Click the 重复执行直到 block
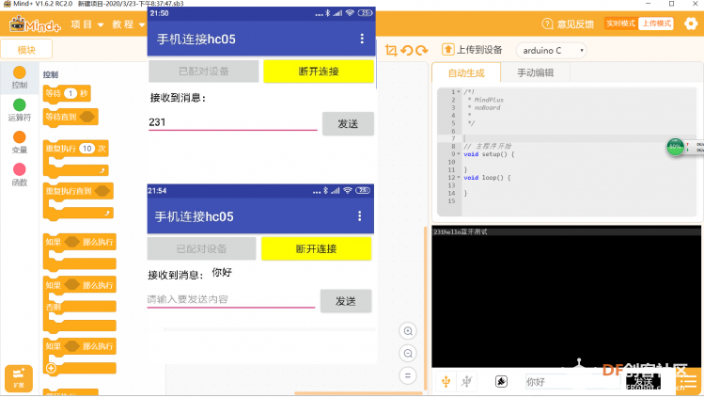This screenshot has width=704, height=398. (78, 200)
